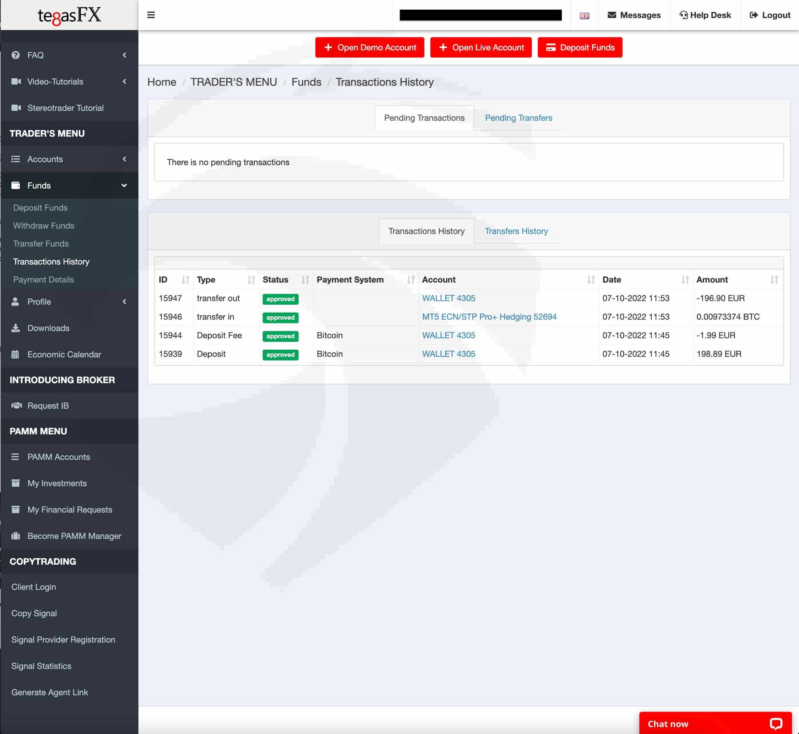This screenshot has height=734, width=799.
Task: Click the Profile user icon
Action: (x=15, y=301)
